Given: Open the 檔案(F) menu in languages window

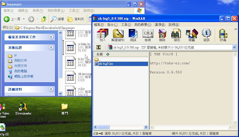Looking at the screenshot, I should click(9, 10).
